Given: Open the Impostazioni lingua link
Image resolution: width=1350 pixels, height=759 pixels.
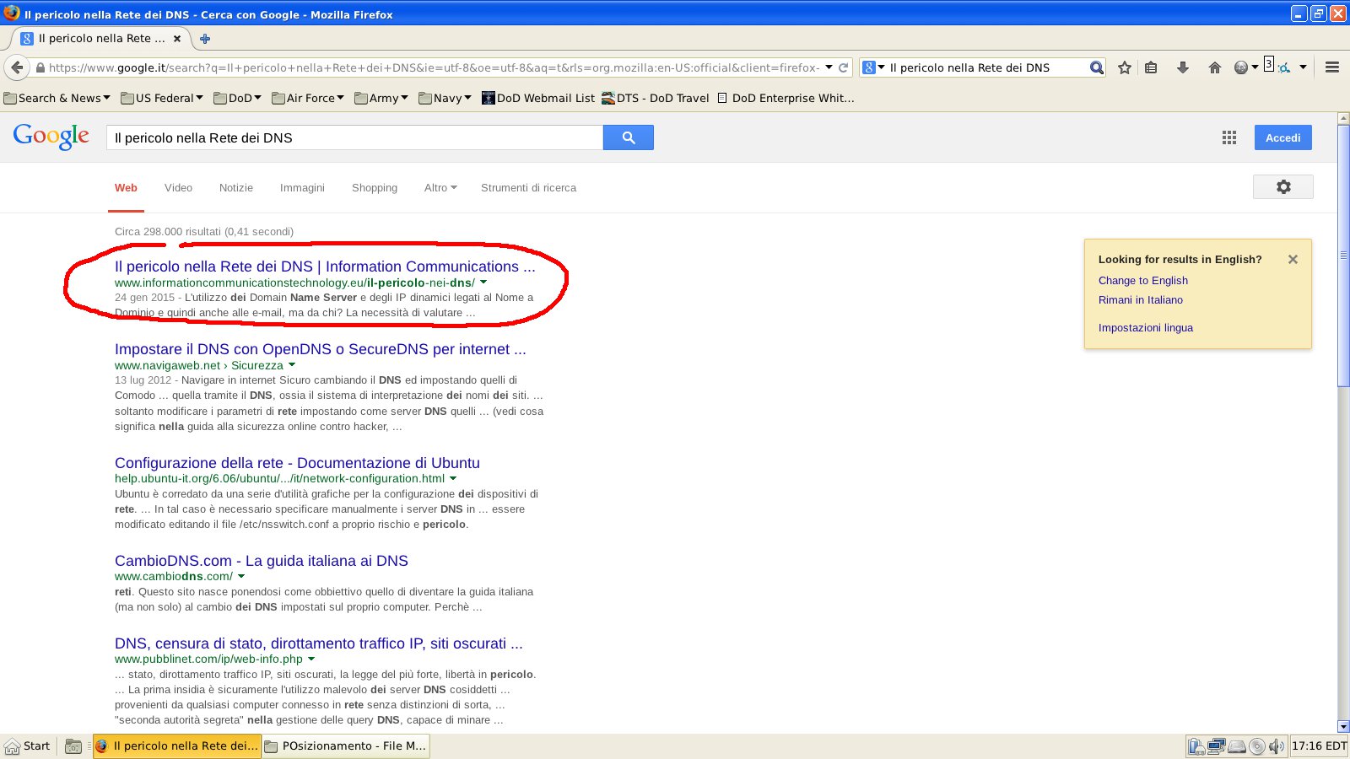Looking at the screenshot, I should pyautogui.click(x=1146, y=327).
